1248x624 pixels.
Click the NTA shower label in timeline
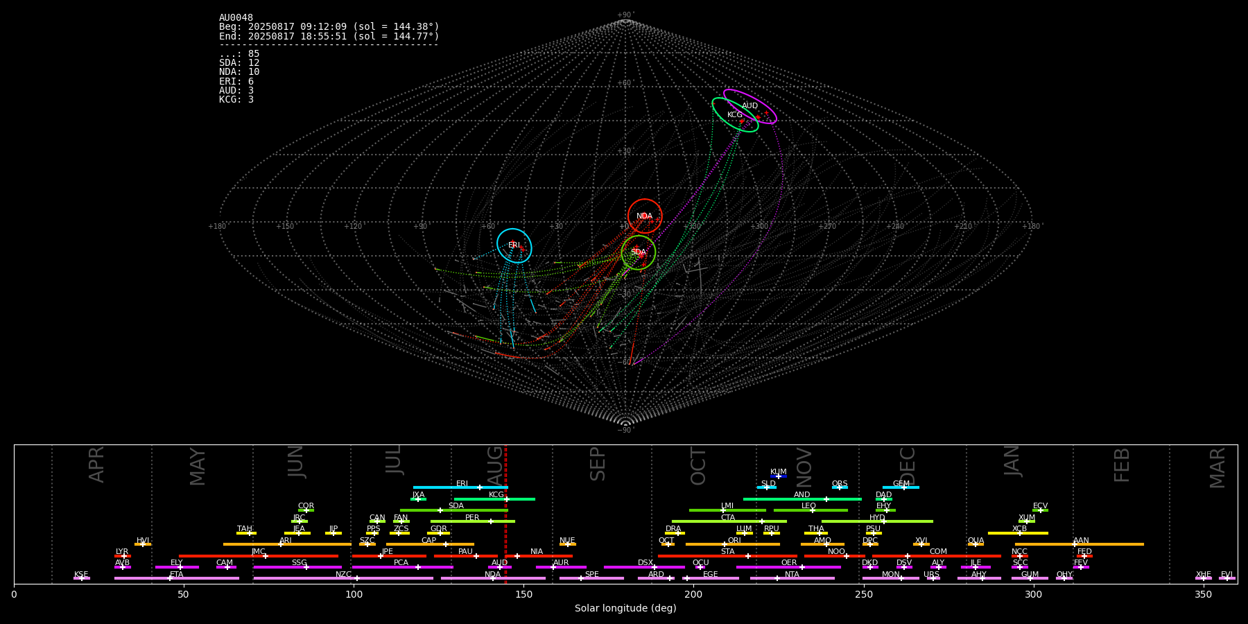[792, 575]
